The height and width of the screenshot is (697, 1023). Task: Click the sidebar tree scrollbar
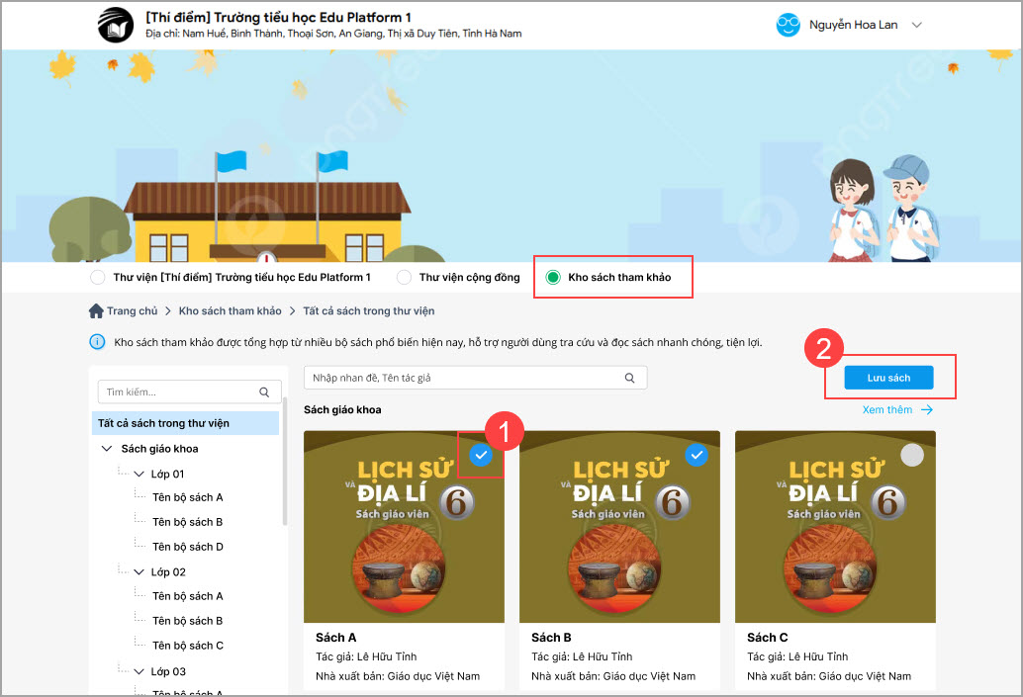point(285,463)
